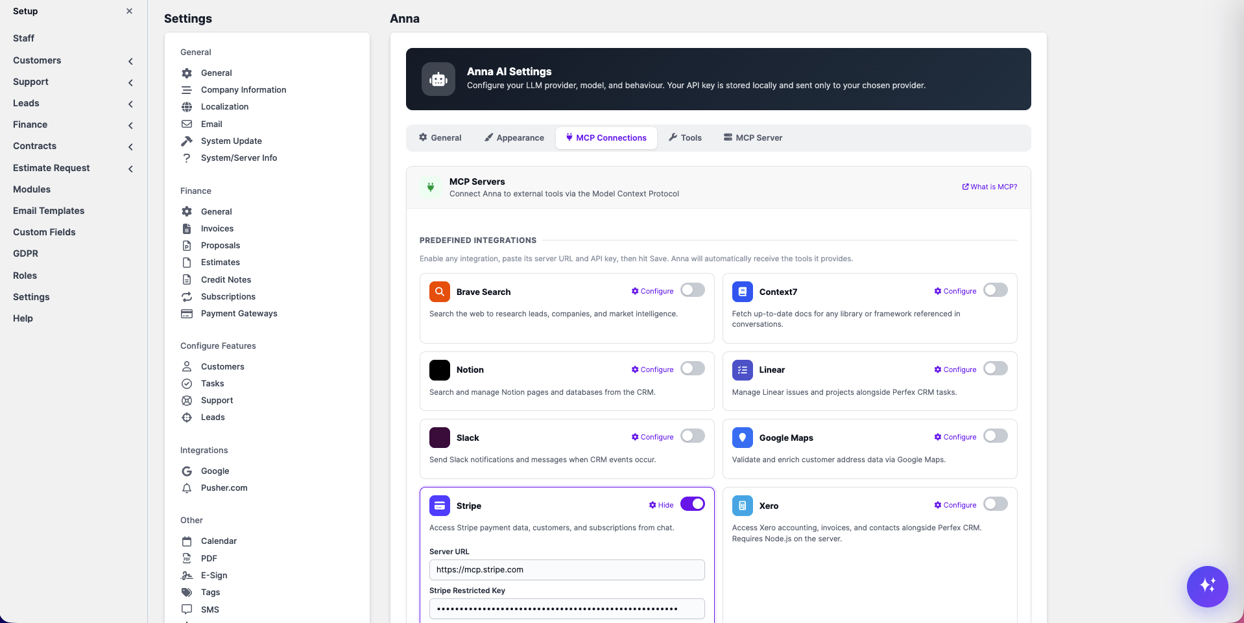Click Hide on the Stripe card
Viewport: 1244px width, 623px height.
pyautogui.click(x=662, y=505)
